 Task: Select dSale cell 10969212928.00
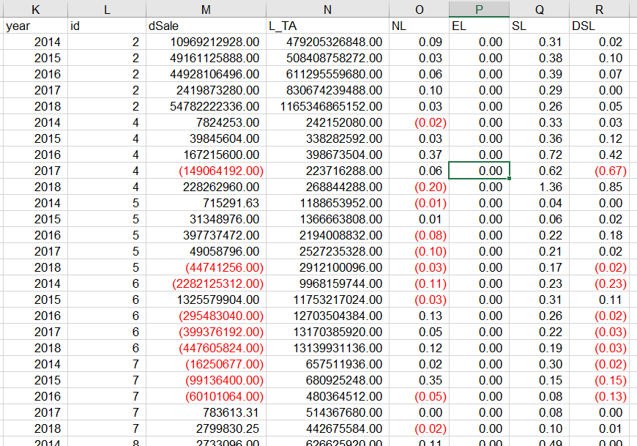[206, 42]
